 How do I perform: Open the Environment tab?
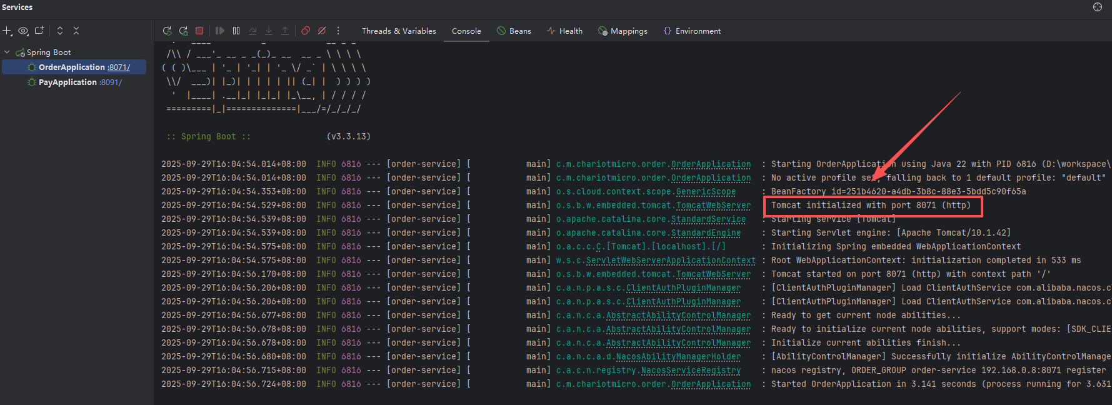coord(692,31)
